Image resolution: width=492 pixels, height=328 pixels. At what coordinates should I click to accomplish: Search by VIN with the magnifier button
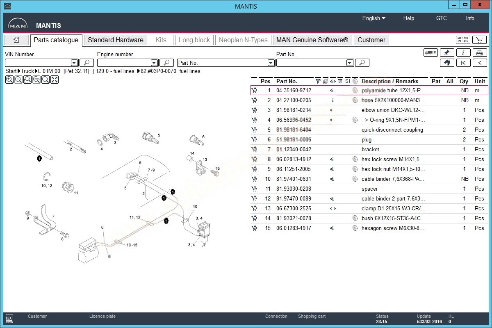tap(87, 63)
